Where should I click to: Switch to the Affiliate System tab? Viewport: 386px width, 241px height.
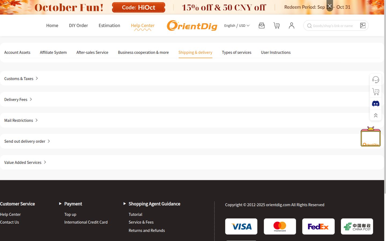[x=53, y=52]
